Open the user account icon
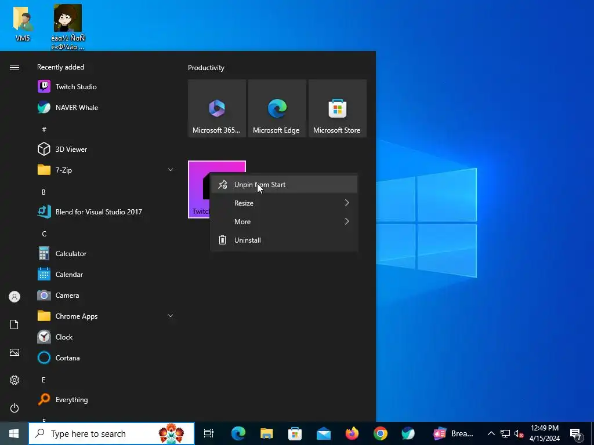Viewport: 594px width, 445px height. click(15, 297)
